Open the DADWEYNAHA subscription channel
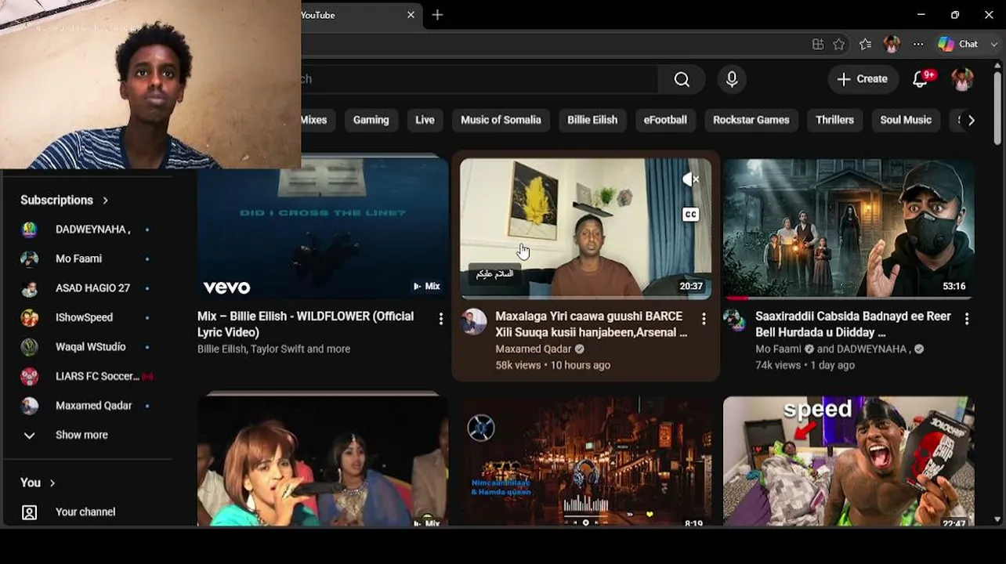The image size is (1006, 564). coord(86,230)
